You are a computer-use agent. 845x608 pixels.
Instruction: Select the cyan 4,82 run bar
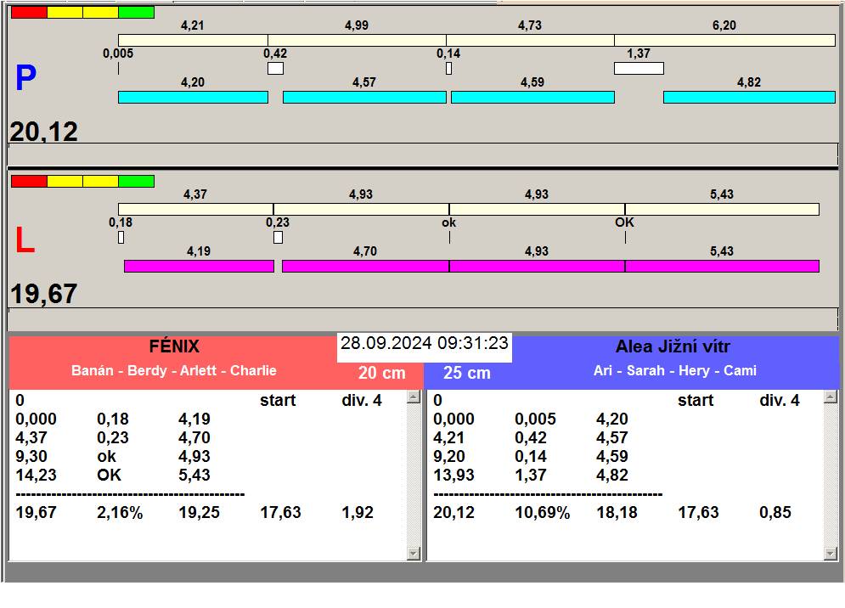pos(748,98)
